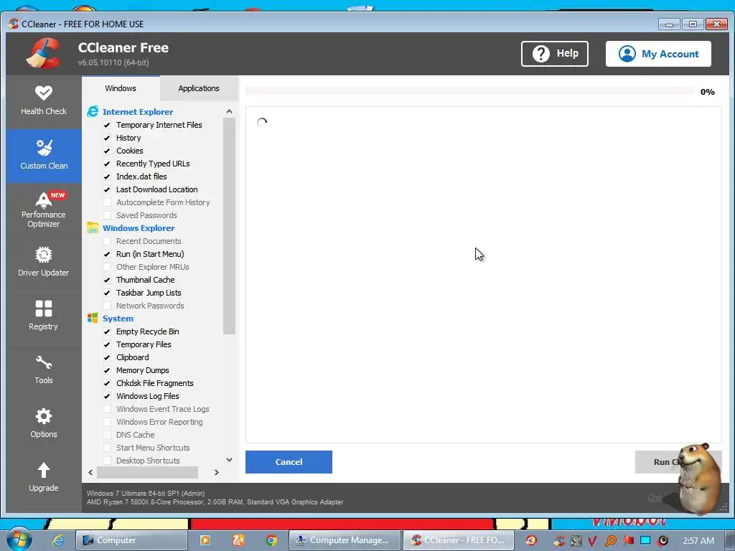The image size is (735, 551).
Task: Click the System category Windows flag icon
Action: pyautogui.click(x=93, y=318)
